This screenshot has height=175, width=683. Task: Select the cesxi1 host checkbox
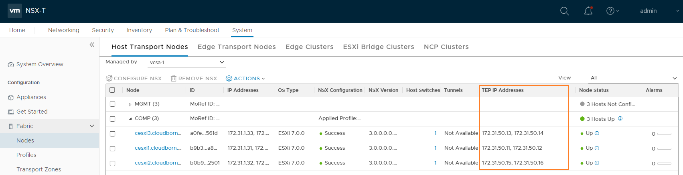tap(112, 149)
